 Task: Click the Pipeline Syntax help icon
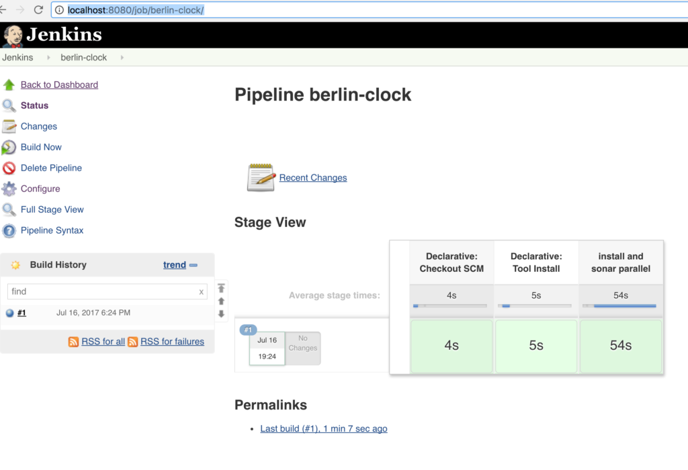[9, 230]
